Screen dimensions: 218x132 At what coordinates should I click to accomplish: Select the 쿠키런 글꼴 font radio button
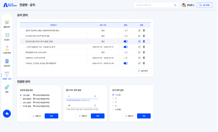[x=21, y=106]
